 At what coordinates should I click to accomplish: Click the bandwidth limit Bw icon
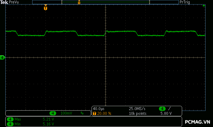click(82, 113)
